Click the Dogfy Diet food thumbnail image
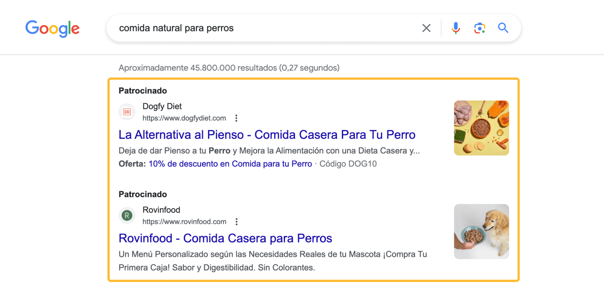 (481, 128)
